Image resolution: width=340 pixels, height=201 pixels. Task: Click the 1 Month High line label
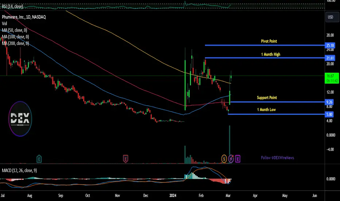point(271,54)
